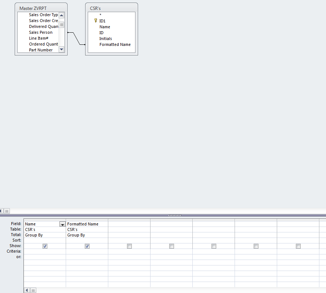
Task: Select ID1 field in CSR's table
Action: coord(102,21)
